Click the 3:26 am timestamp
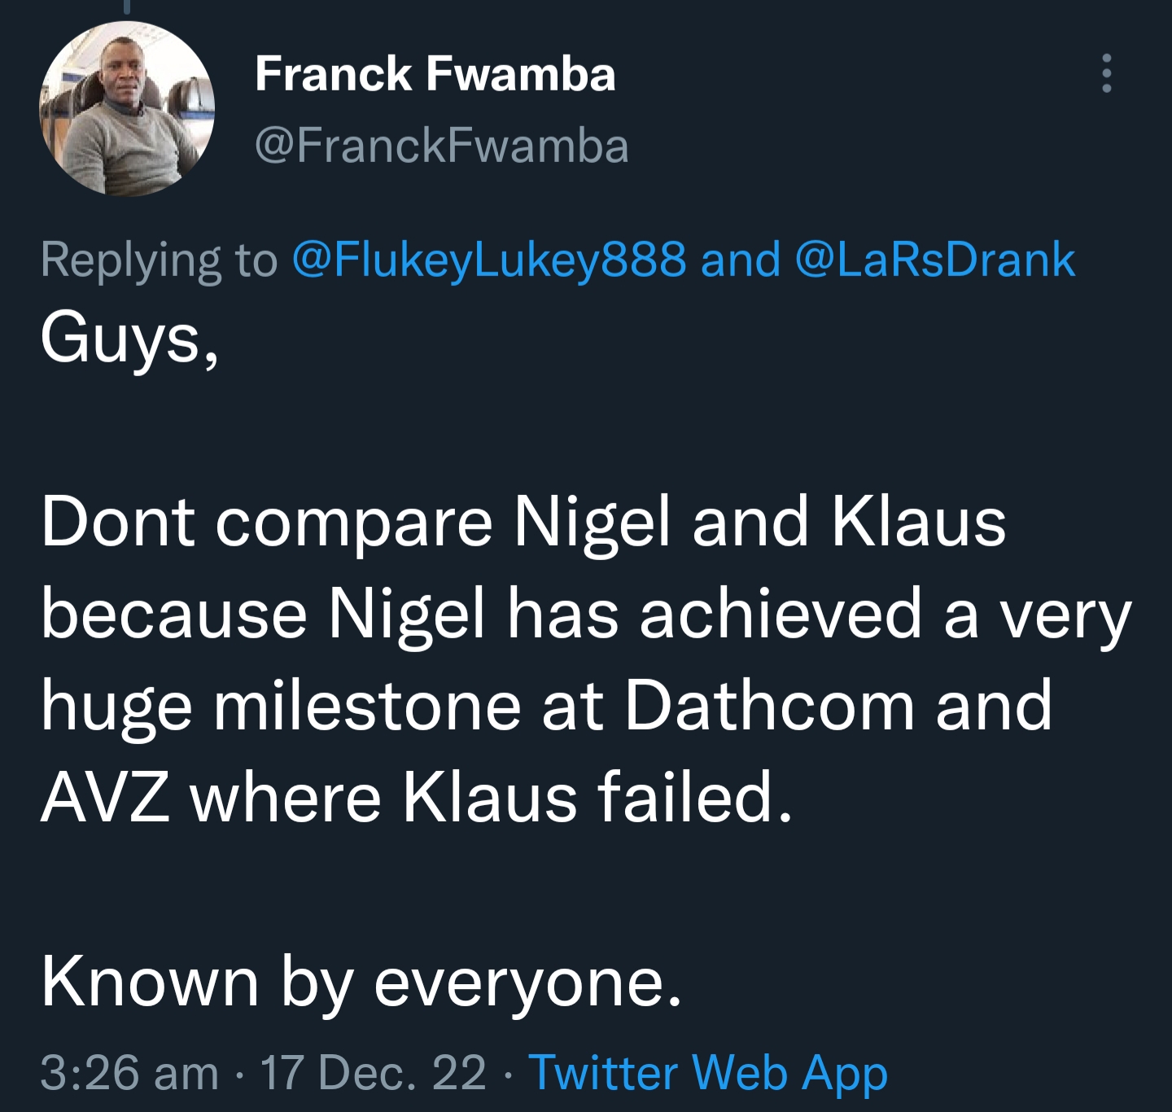Viewport: 1172px width, 1112px height. [x=129, y=1072]
